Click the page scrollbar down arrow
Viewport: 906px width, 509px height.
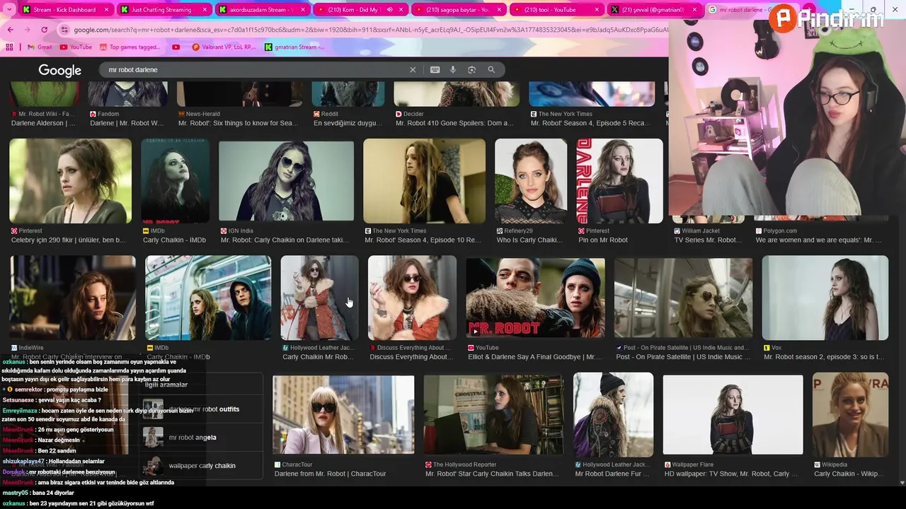[x=902, y=483]
